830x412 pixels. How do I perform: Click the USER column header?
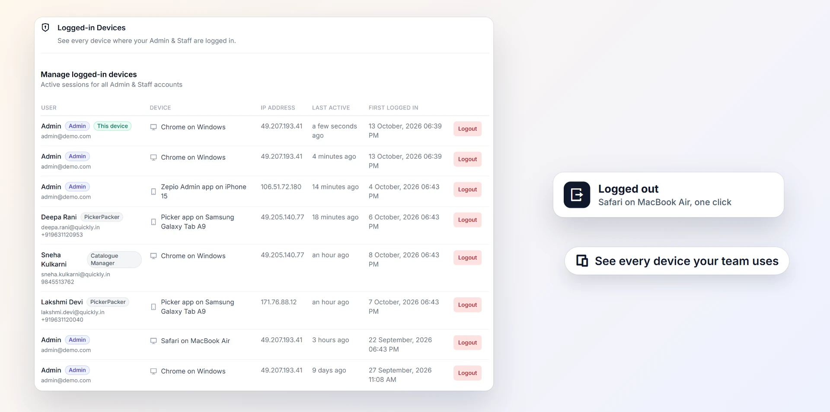pyautogui.click(x=49, y=108)
